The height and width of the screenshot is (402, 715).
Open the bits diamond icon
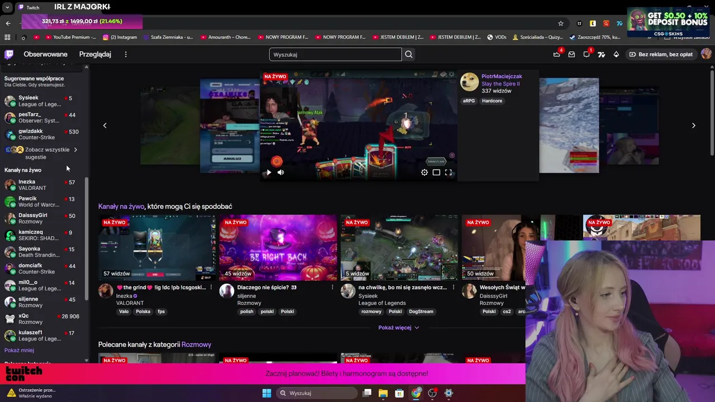tap(616, 54)
